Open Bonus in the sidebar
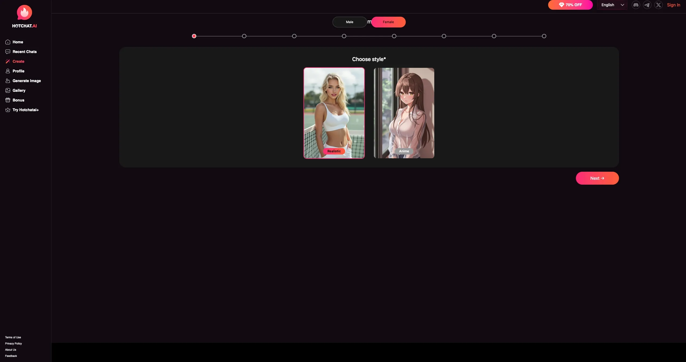Screen dimensions: 686x362 point(18,100)
